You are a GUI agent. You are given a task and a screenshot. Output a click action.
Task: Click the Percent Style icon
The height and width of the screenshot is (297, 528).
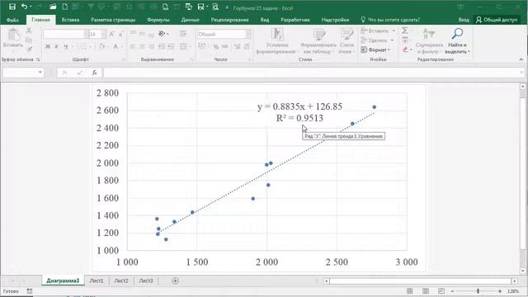216,46
